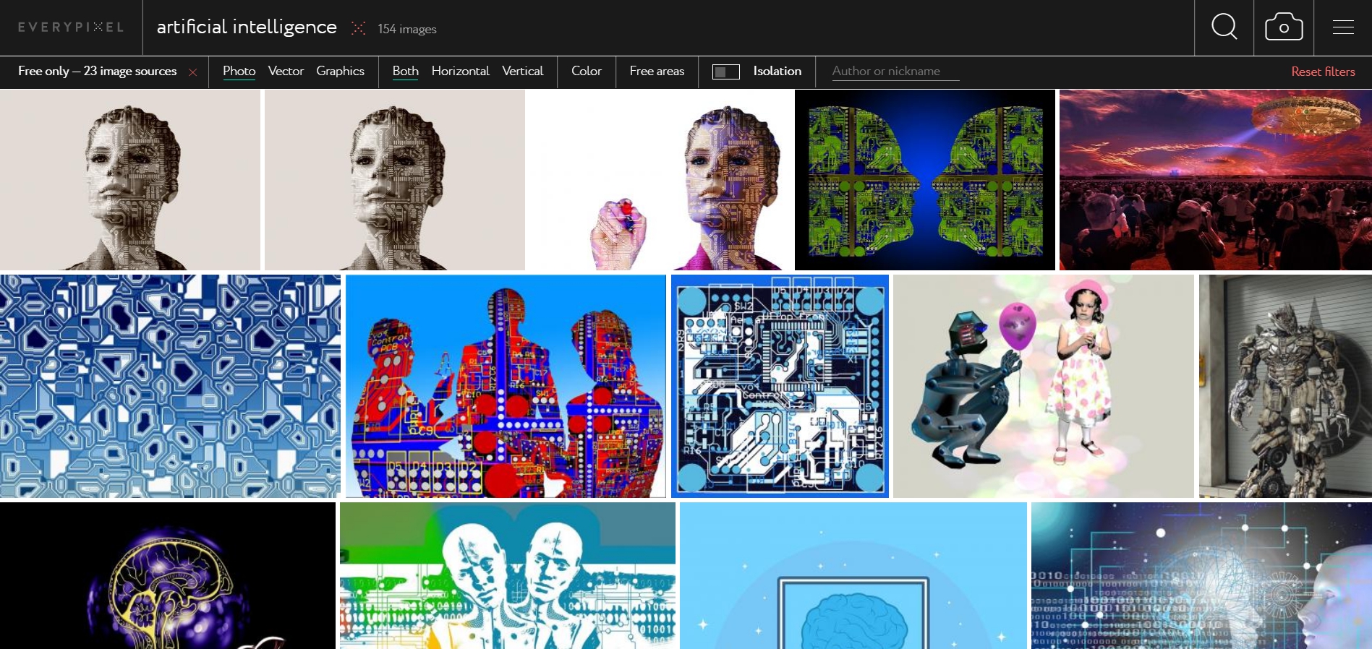Image resolution: width=1372 pixels, height=649 pixels.
Task: Open the woman with hand holding marker image
Action: [660, 180]
